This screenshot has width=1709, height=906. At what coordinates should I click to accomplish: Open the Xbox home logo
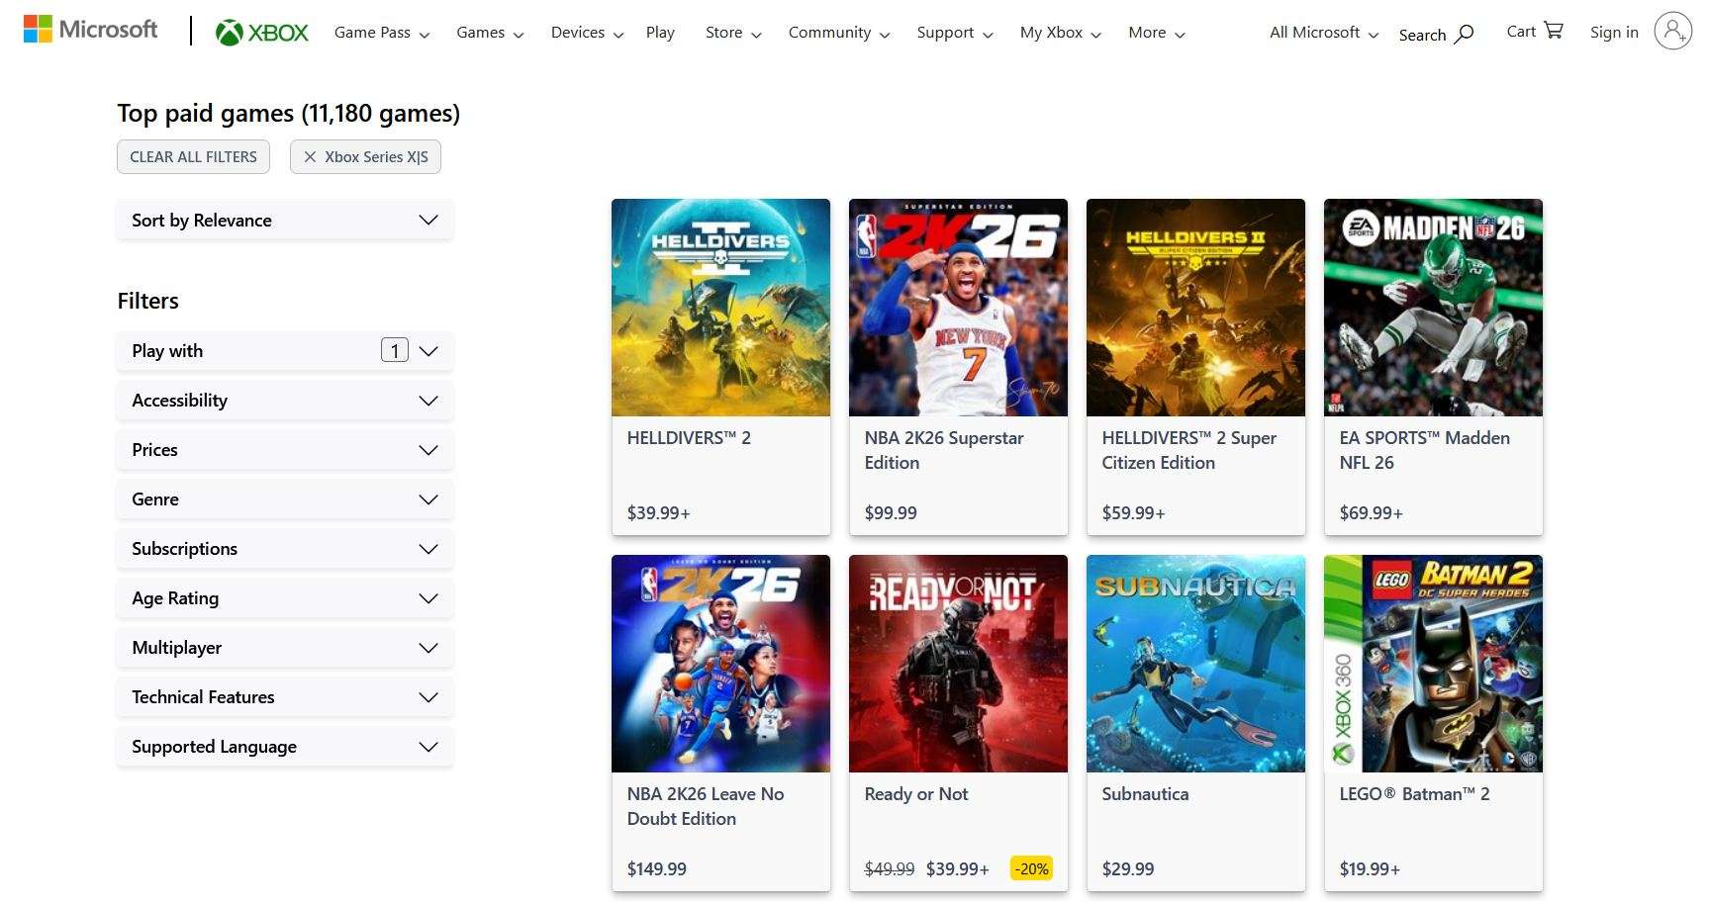click(262, 33)
